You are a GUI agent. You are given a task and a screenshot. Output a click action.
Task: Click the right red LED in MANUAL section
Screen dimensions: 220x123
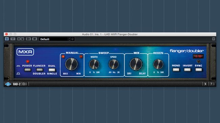(x=81, y=56)
